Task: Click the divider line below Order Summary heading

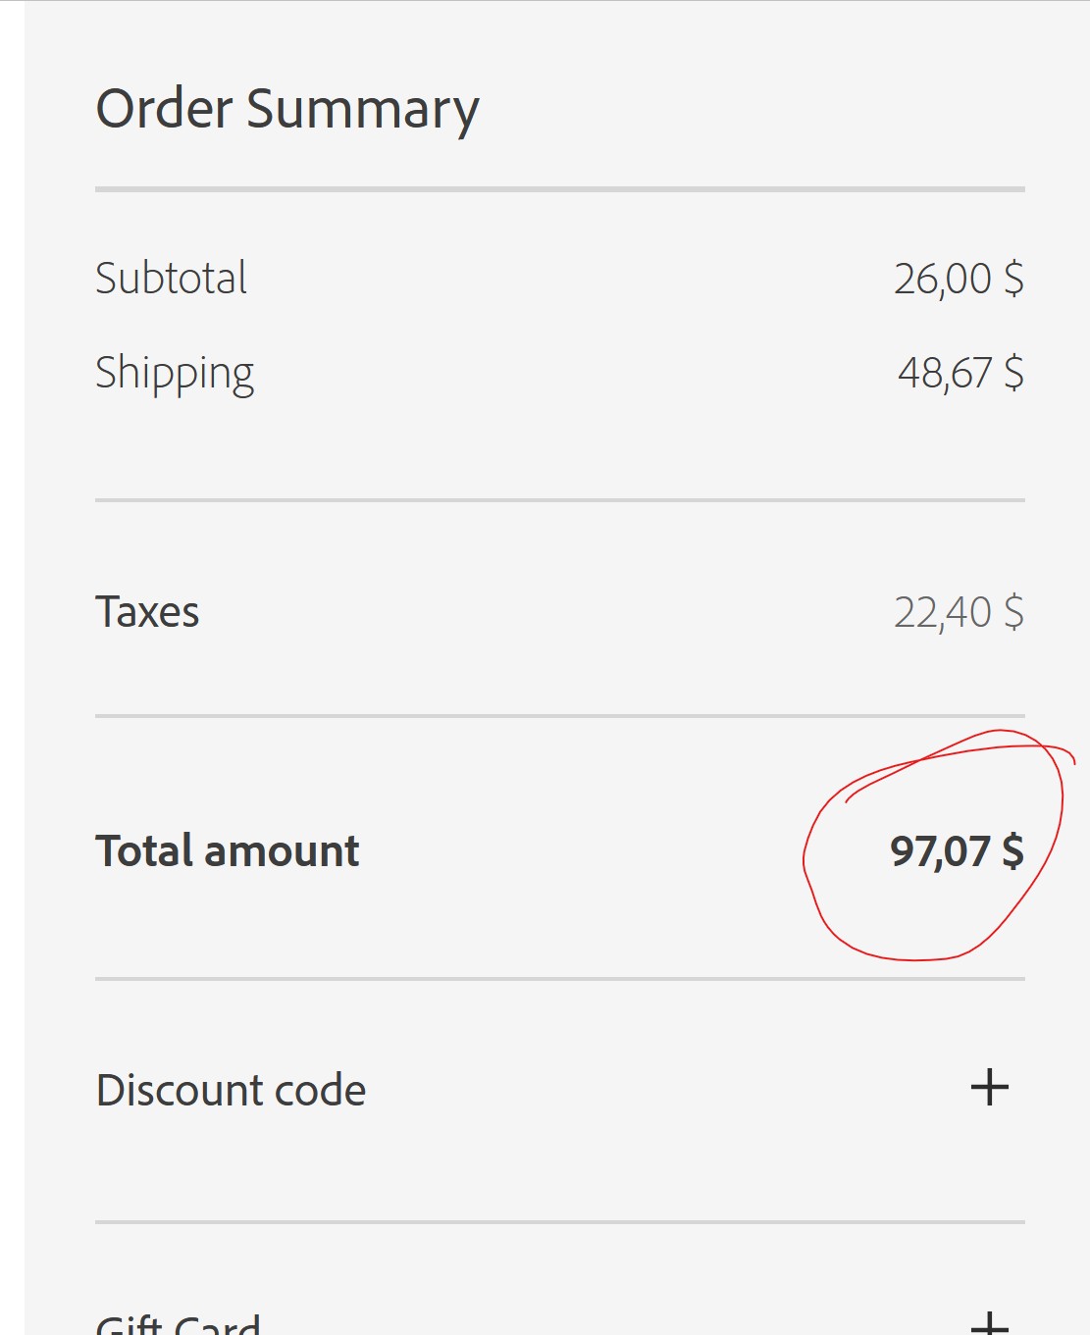Action: pos(559,189)
